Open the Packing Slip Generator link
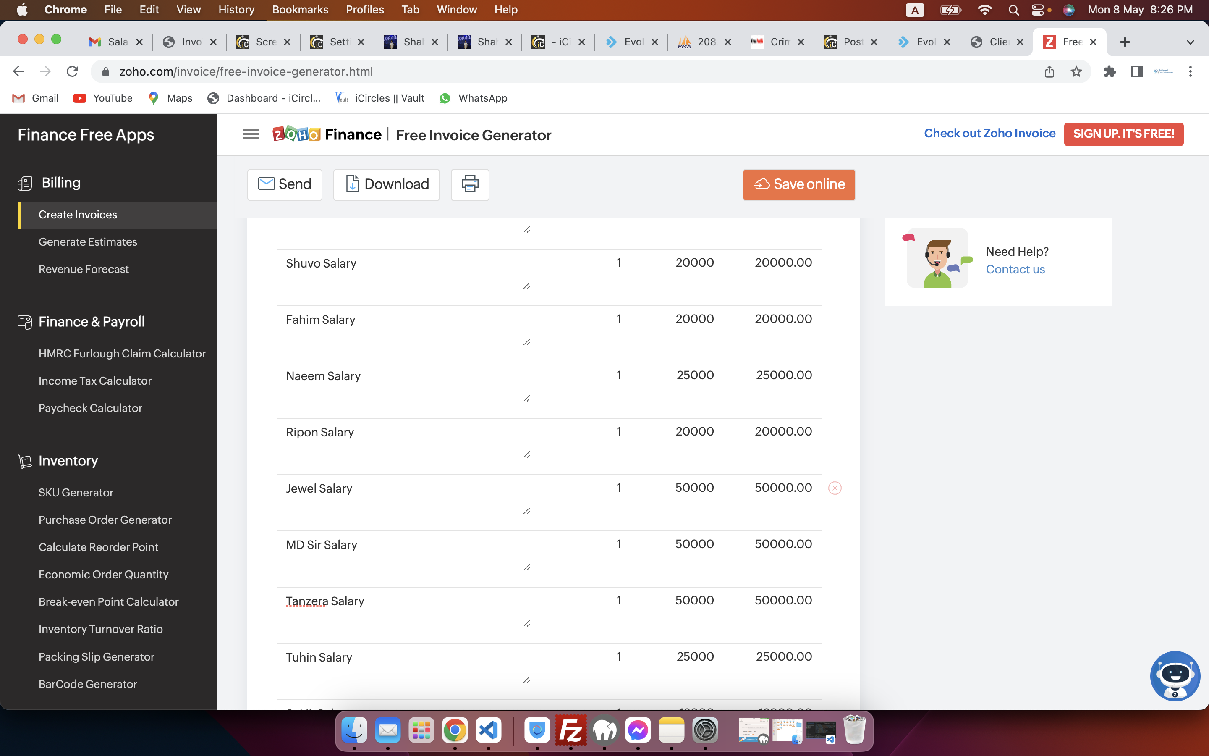The height and width of the screenshot is (756, 1209). tap(97, 657)
